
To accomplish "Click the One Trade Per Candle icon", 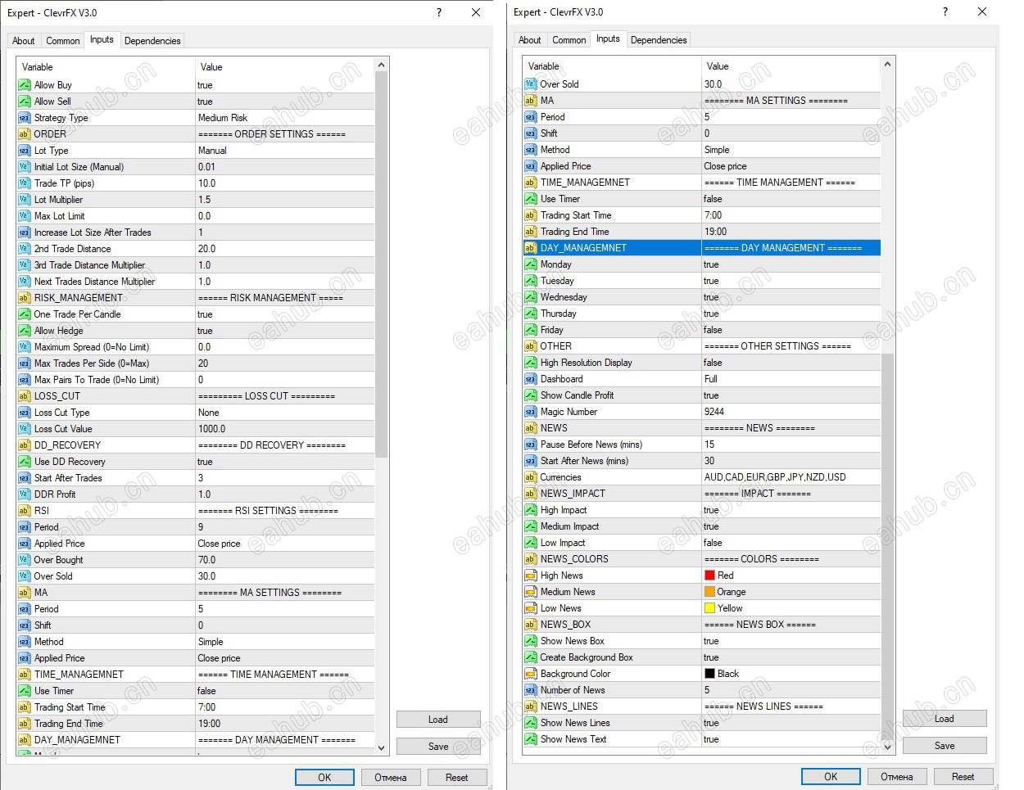I will coord(24,314).
